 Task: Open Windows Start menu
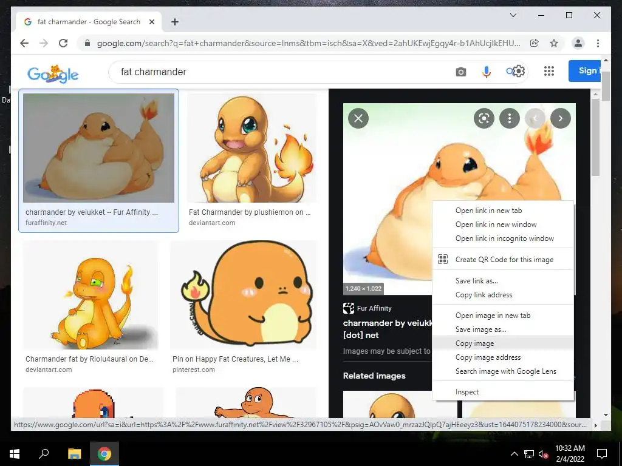(15, 454)
